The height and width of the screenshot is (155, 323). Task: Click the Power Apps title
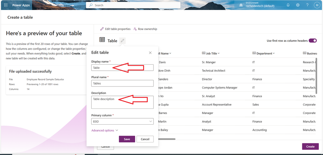click(21, 5)
